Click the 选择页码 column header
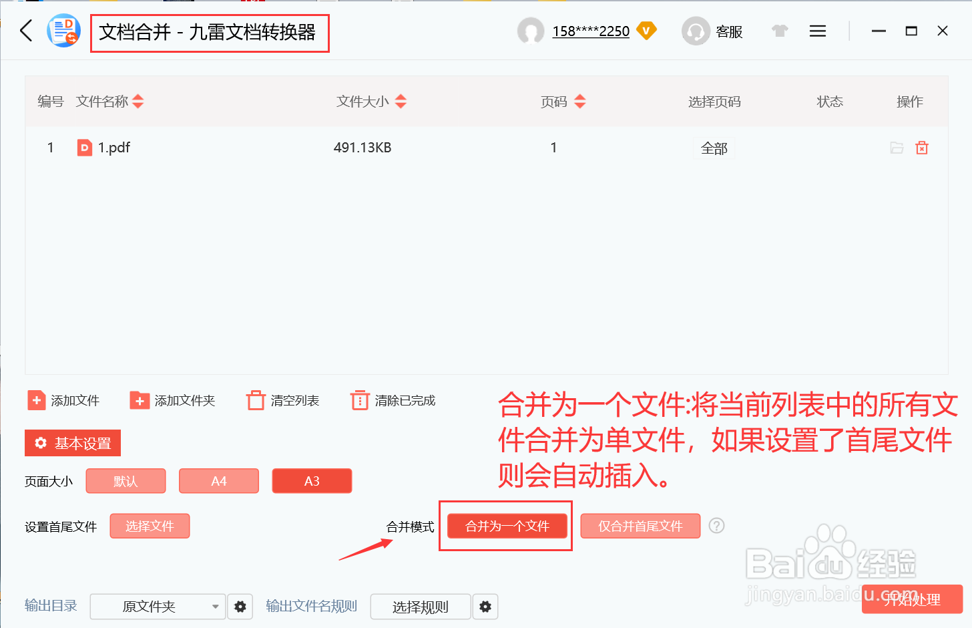This screenshot has width=972, height=628. (x=714, y=102)
